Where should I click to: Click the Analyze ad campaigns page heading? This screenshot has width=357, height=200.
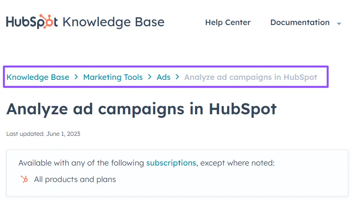pos(141,109)
